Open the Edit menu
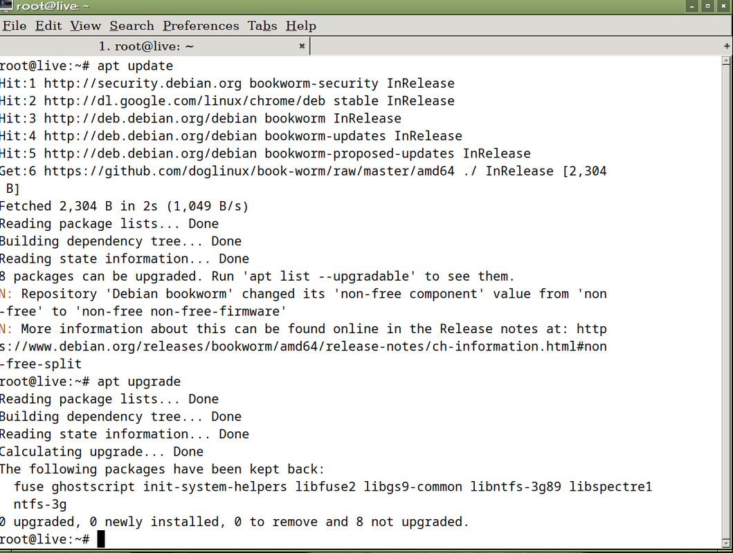733x553 pixels. (48, 26)
